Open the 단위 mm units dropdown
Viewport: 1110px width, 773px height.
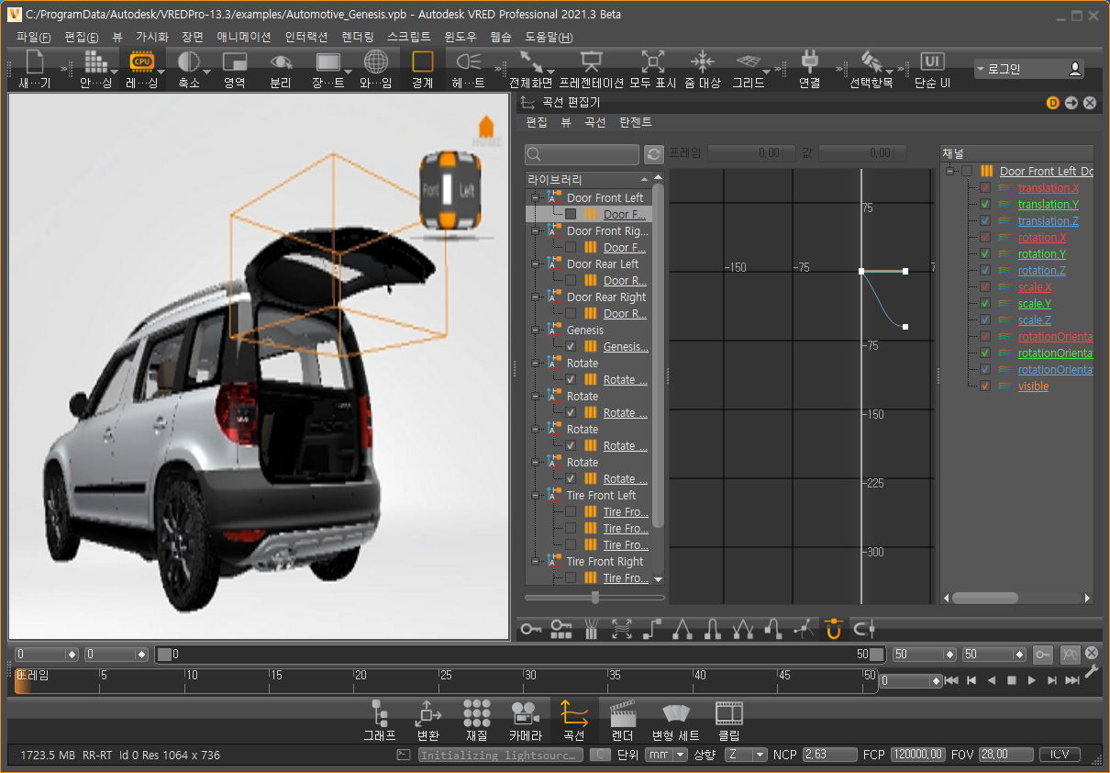(x=666, y=755)
